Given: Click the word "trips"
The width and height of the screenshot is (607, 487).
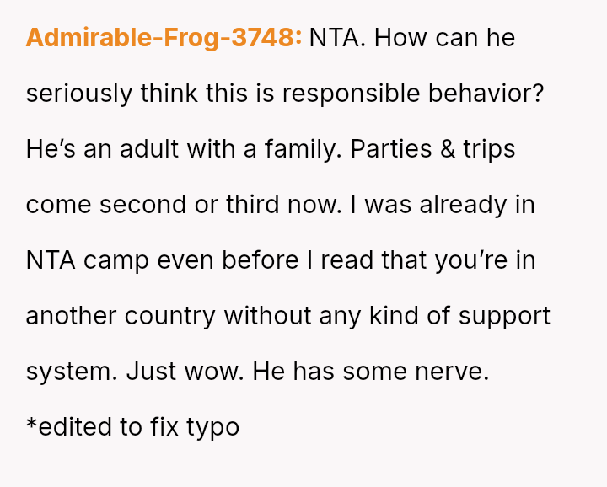Looking at the screenshot, I should pyautogui.click(x=489, y=149).
